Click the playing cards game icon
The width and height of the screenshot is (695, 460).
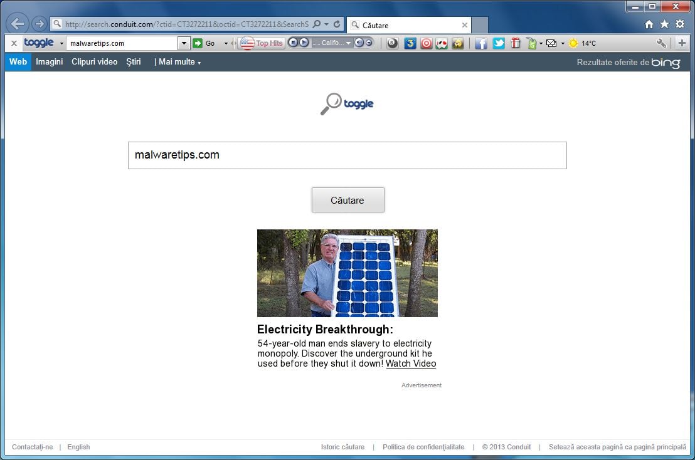coord(442,43)
